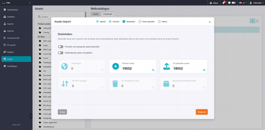265x130 pixels.
Task: Enable Prioriteit van bestaande assets bijwerken
Action: tap(61, 47)
